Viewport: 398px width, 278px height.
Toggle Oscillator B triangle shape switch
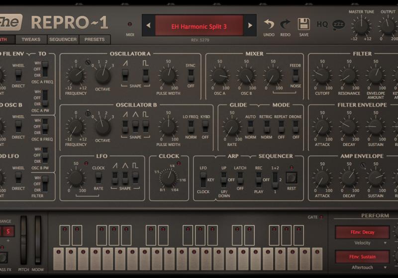point(135,127)
